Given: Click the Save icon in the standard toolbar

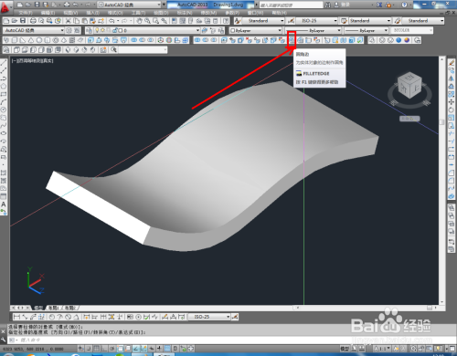Looking at the screenshot, I should [x=23, y=21].
